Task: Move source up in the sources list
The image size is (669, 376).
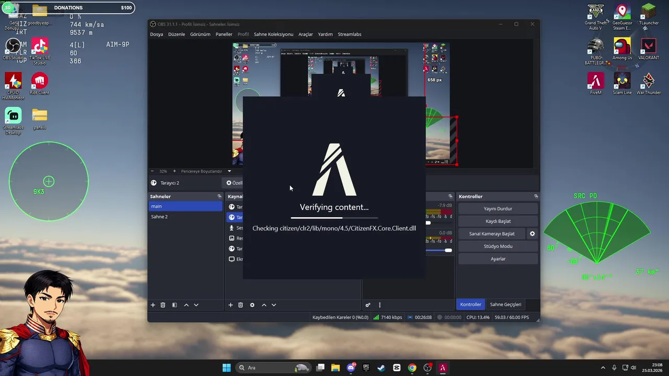Action: (x=264, y=305)
